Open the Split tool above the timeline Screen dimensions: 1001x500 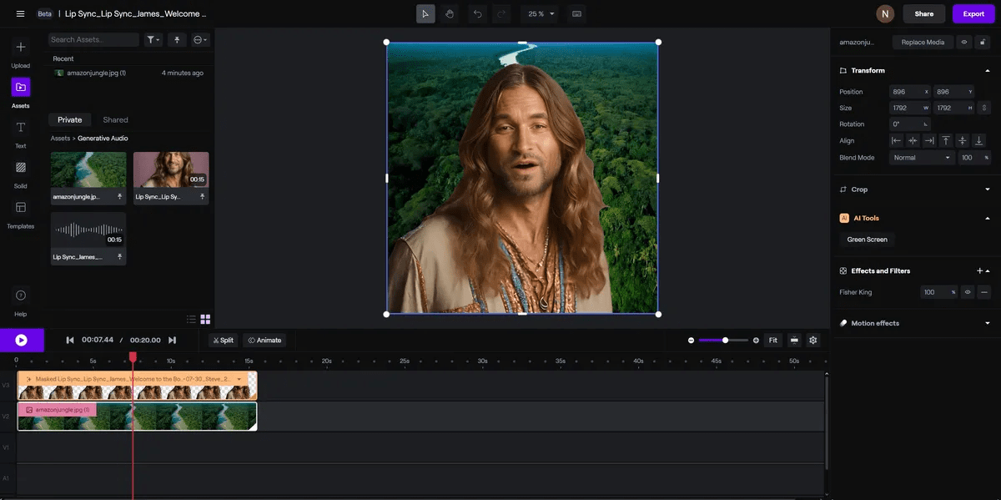pyautogui.click(x=223, y=340)
